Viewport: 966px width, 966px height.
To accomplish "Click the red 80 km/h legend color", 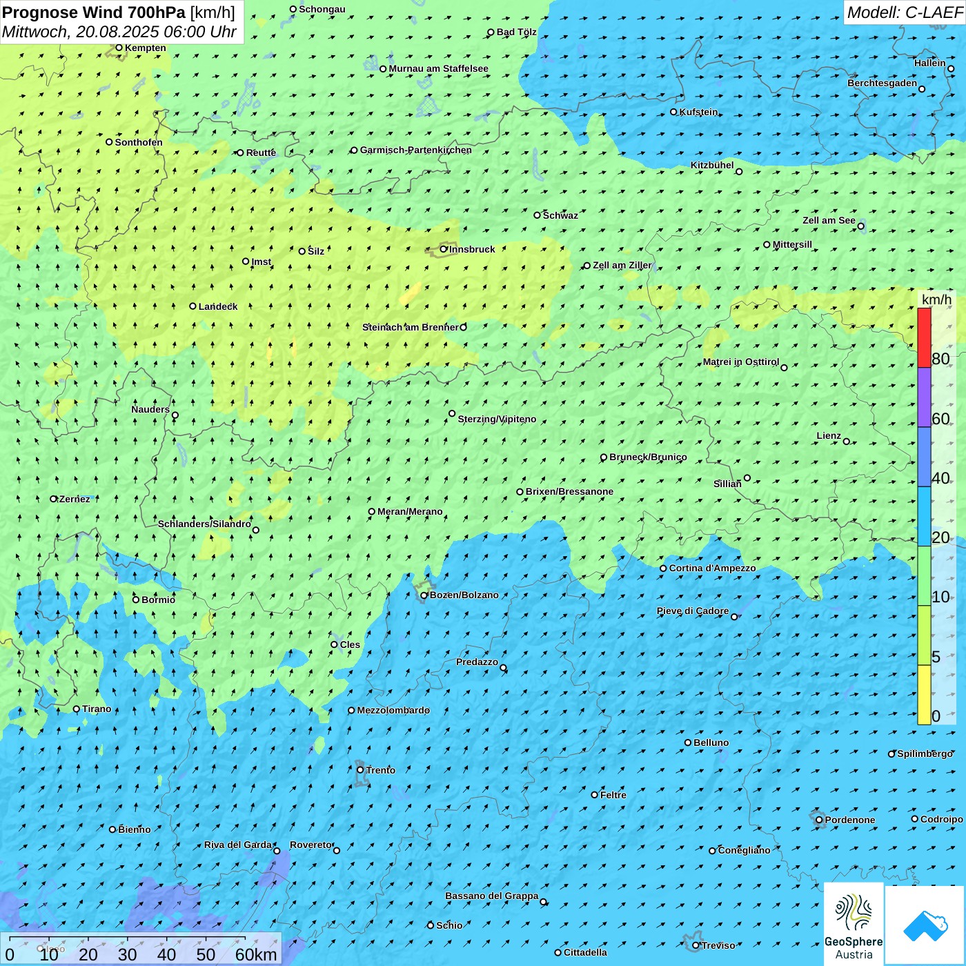I will point(924,337).
